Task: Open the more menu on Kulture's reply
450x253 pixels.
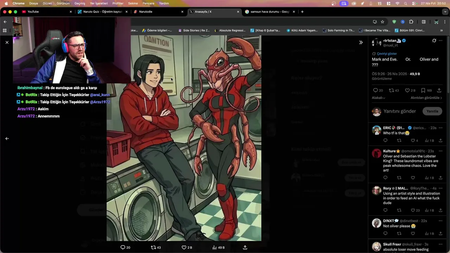Action: pos(441,151)
